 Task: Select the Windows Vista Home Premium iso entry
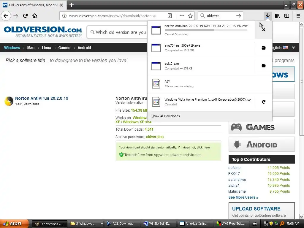click(201, 102)
